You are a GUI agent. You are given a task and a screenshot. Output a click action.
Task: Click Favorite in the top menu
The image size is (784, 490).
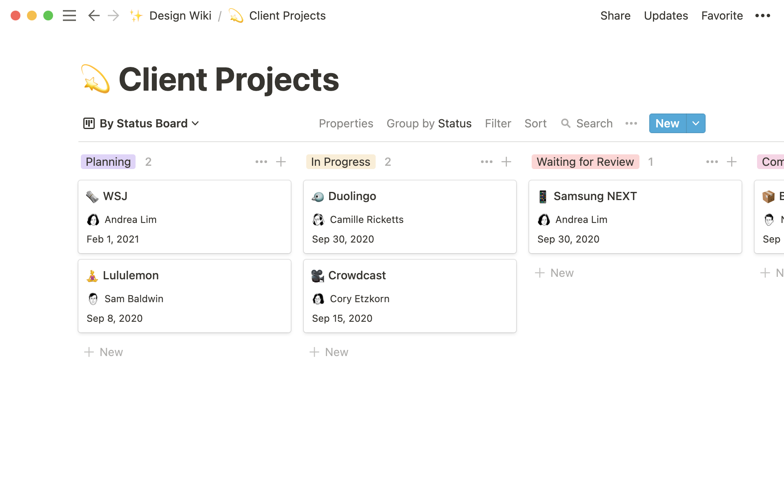(x=722, y=16)
